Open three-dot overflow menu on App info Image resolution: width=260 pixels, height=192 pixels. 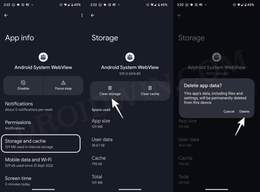pos(82,16)
